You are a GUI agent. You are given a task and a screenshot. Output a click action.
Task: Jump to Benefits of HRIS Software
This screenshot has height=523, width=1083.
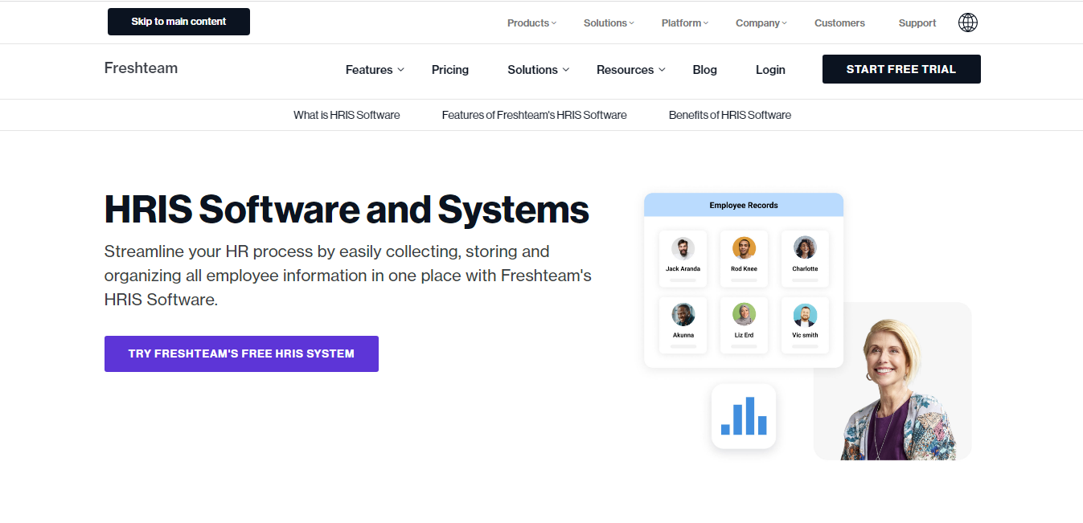click(730, 115)
